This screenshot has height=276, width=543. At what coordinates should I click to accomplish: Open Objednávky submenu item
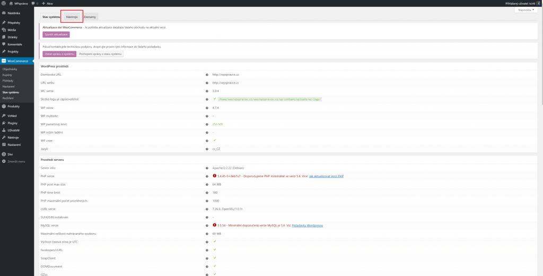click(10, 69)
